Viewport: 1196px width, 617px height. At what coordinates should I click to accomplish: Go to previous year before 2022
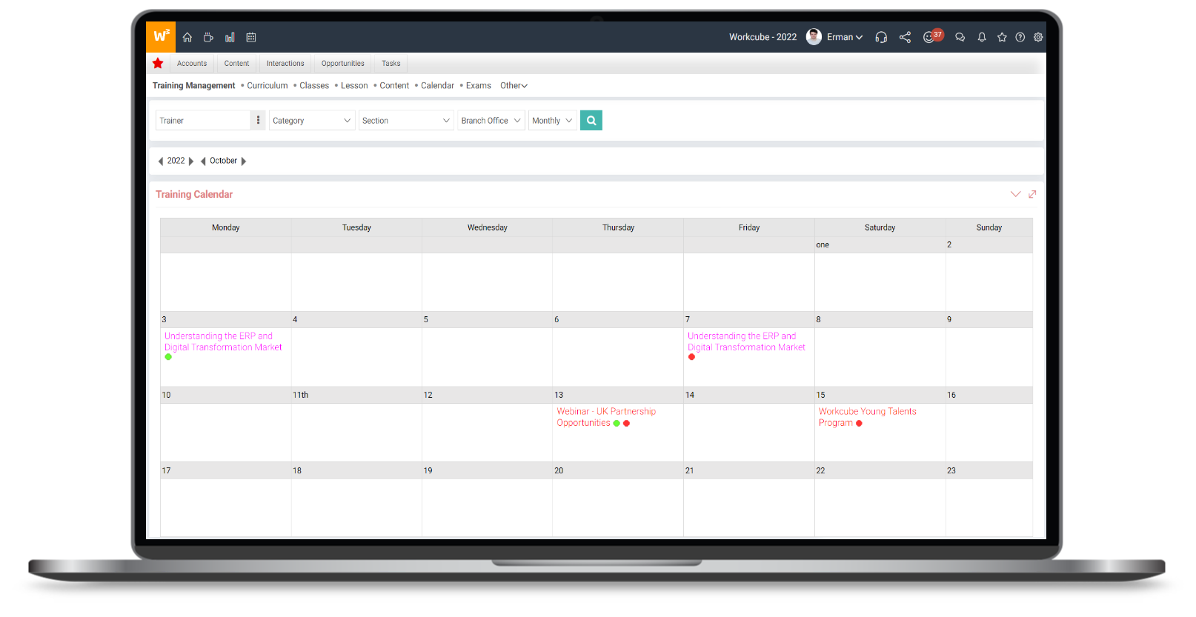161,161
